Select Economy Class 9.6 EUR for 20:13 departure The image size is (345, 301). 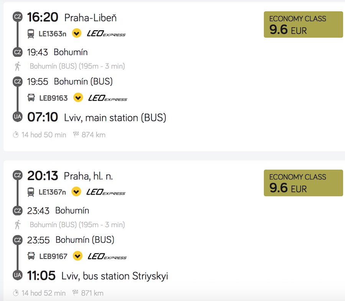point(303,183)
